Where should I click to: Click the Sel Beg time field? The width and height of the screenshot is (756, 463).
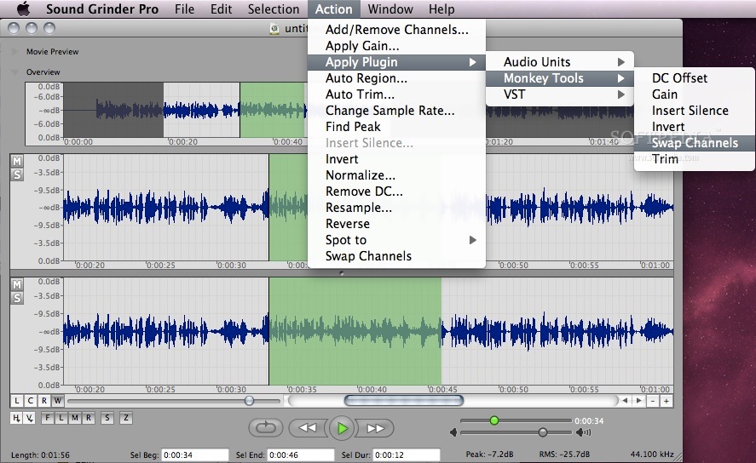tap(195, 454)
